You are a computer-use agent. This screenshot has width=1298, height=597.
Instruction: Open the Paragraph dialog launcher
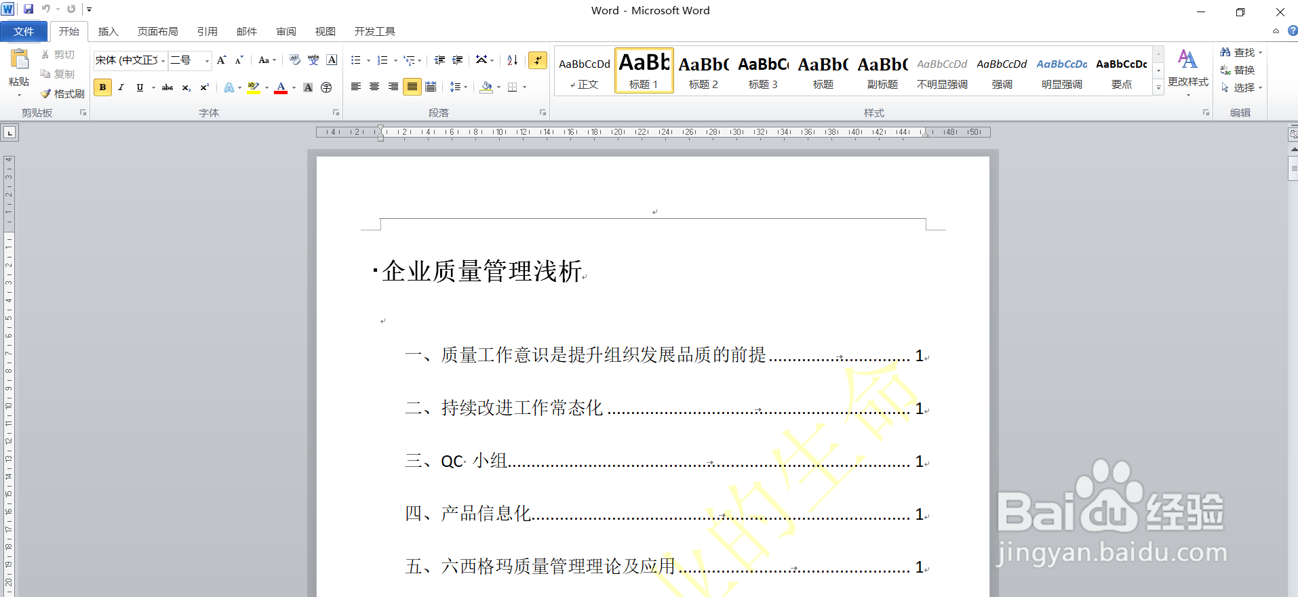coord(543,112)
